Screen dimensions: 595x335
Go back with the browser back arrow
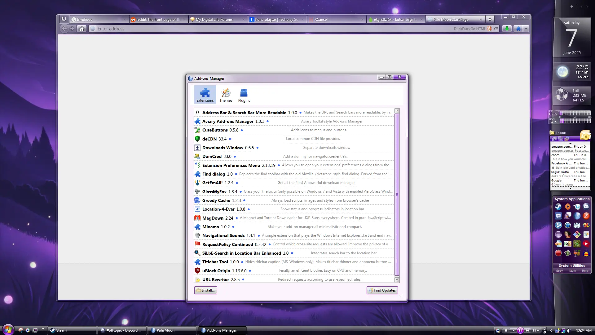pos(64,29)
